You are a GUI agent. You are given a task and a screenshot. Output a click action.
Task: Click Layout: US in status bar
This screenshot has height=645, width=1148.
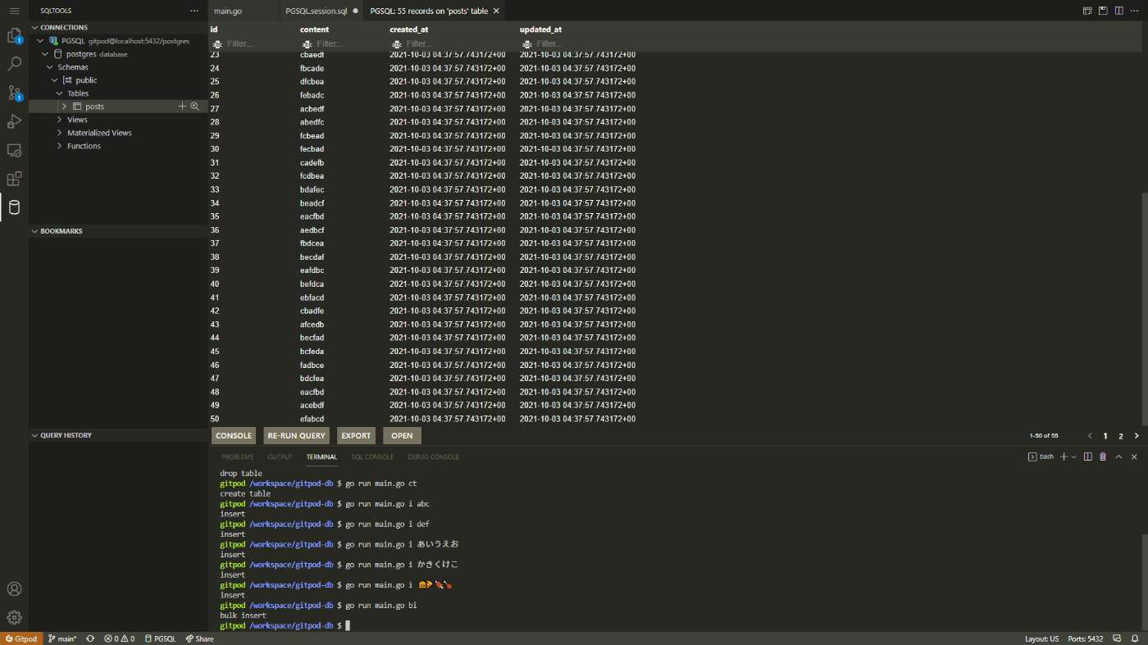[x=1042, y=638]
